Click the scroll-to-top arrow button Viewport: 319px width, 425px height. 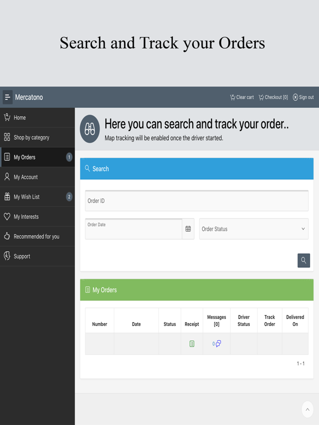coord(307,410)
